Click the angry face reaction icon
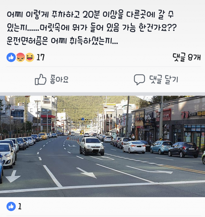This screenshot has width=205, height=217. tap(20, 57)
